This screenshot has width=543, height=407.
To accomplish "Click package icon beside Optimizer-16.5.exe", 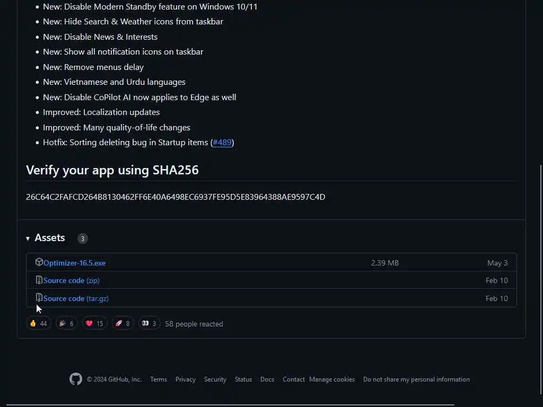I will tap(39, 262).
